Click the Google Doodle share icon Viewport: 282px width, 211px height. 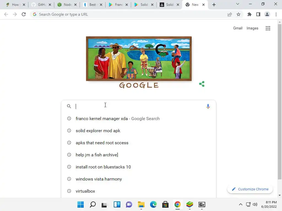click(202, 84)
